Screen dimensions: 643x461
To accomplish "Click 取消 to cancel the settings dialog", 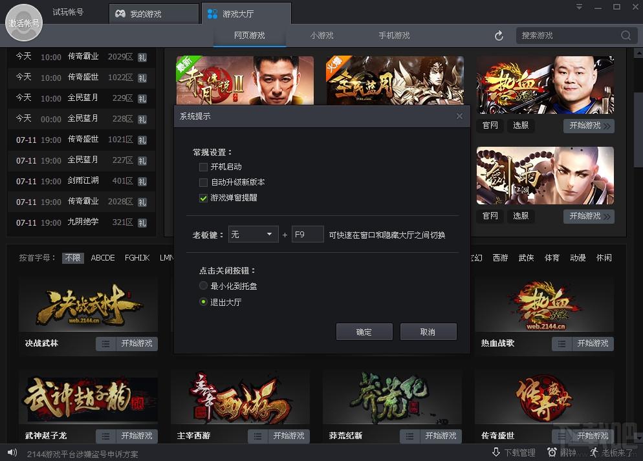I will [428, 332].
